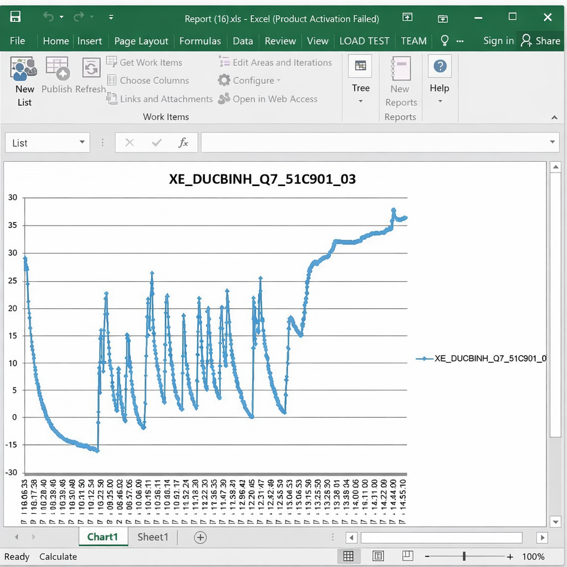Viewport: 567px width, 567px height.
Task: Click the Refresh work items icon
Action: tap(91, 69)
